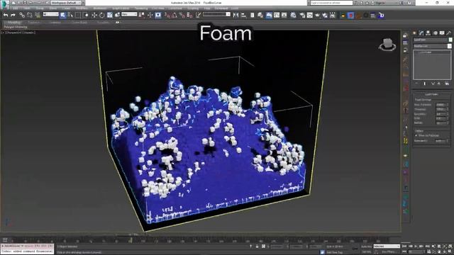Click Make Unique icon below modifier stack
Viewport: 454px width, 255px height.
click(433, 84)
